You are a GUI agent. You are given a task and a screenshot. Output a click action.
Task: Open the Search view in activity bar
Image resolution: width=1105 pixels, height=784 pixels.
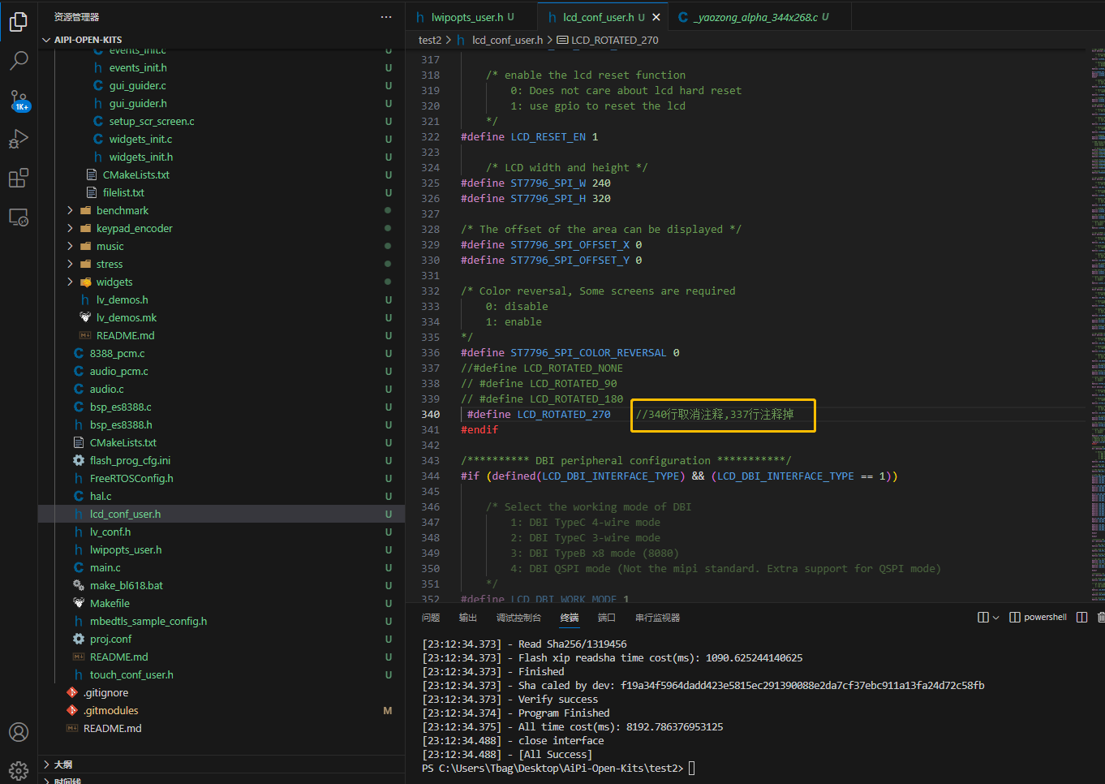point(19,61)
